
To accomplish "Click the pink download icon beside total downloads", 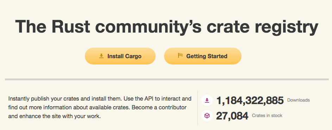I will (x=207, y=100).
